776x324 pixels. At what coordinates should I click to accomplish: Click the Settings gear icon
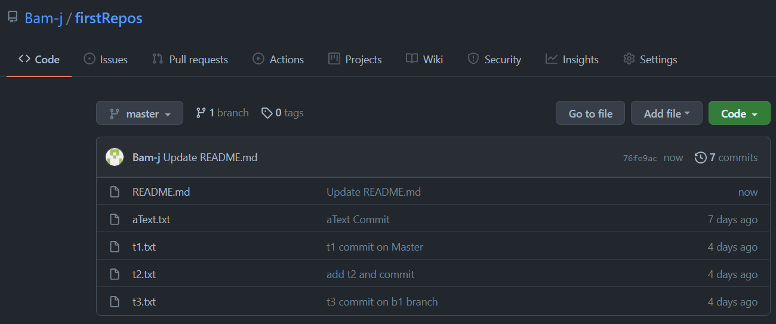pyautogui.click(x=629, y=58)
